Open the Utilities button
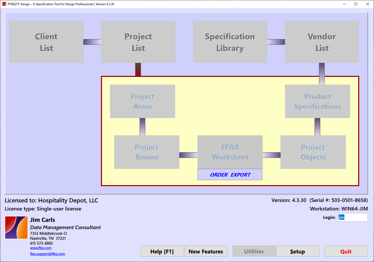This screenshot has width=374, height=262. point(254,251)
